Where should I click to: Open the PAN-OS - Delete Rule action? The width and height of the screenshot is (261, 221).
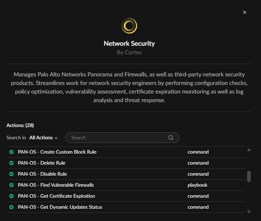(x=42, y=163)
